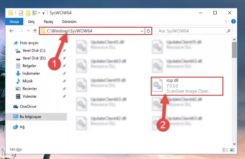
Task: Go up one folder level
Action: point(35,31)
